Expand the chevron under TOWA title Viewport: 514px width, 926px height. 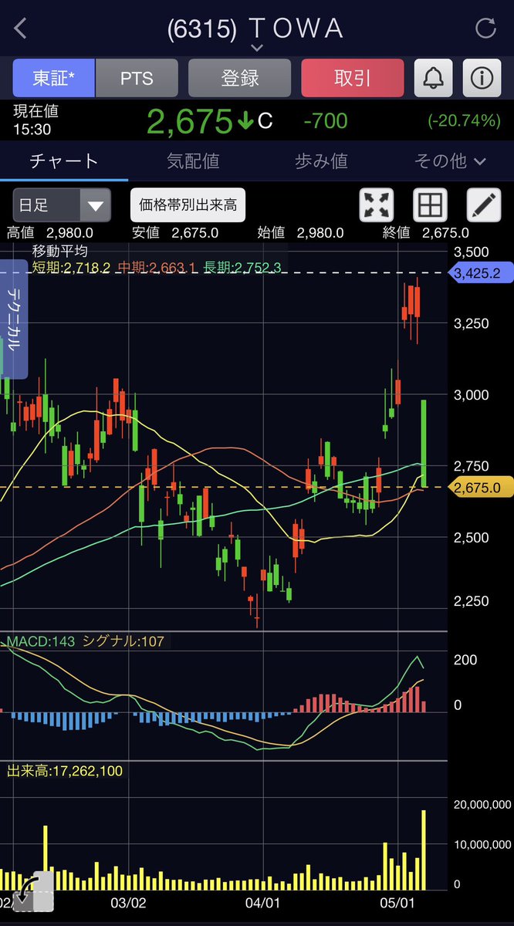pos(257,48)
